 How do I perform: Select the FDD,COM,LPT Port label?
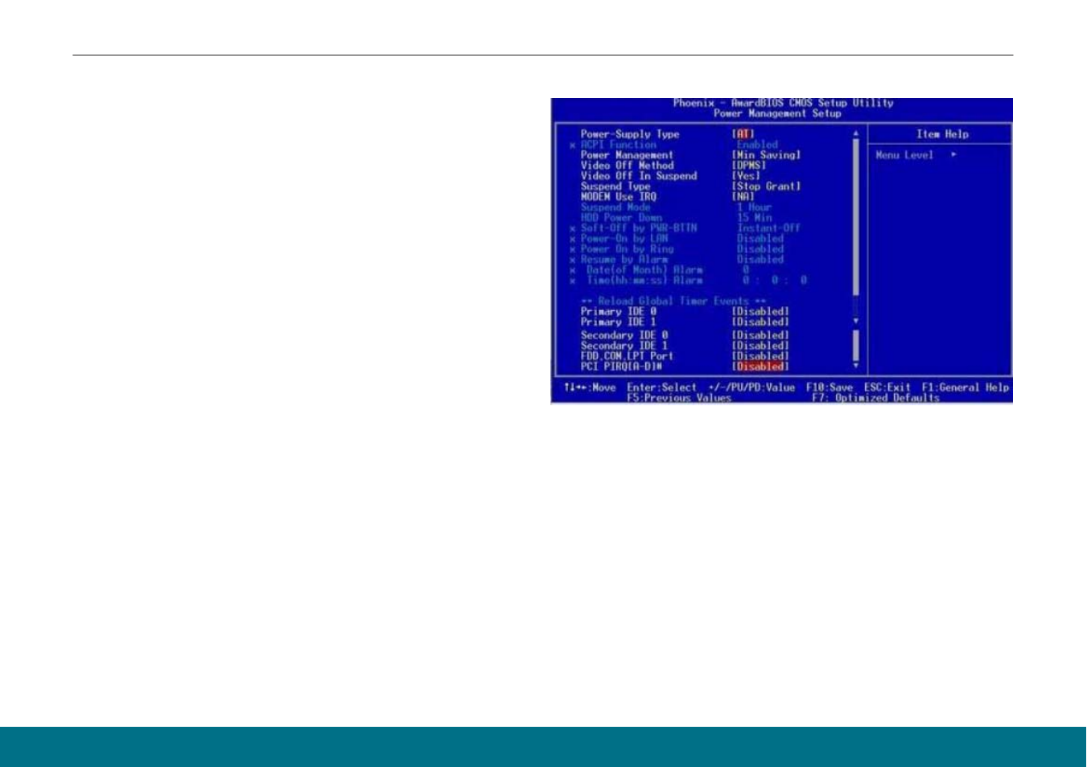click(x=627, y=356)
